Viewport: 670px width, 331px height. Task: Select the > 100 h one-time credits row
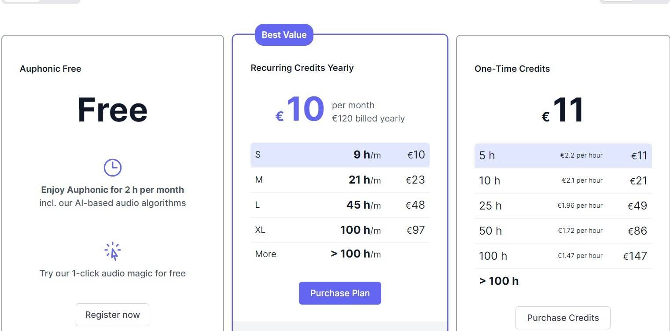[563, 281]
